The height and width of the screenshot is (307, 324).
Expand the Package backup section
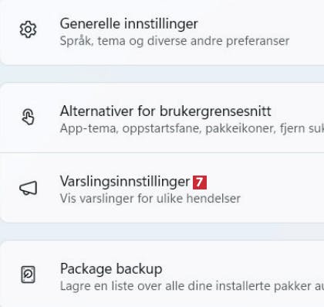[162, 274]
